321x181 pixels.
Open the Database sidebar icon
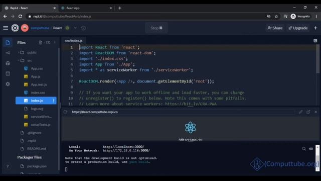pyautogui.click(x=8, y=73)
